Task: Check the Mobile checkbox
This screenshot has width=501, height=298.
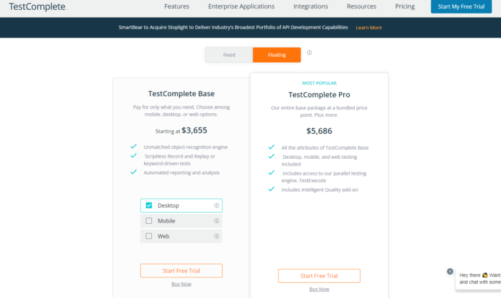Action: pos(149,221)
